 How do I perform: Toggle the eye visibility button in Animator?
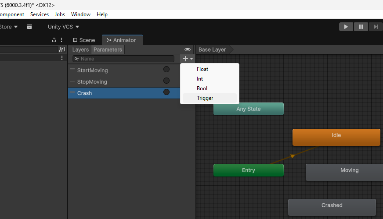(x=188, y=49)
